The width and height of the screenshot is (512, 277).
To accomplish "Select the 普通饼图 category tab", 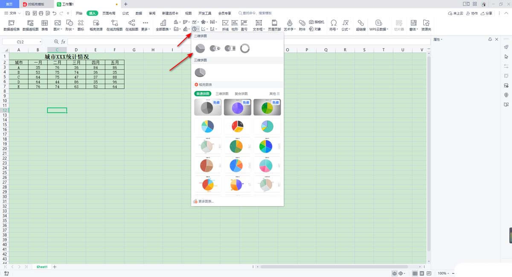I will click(203, 93).
